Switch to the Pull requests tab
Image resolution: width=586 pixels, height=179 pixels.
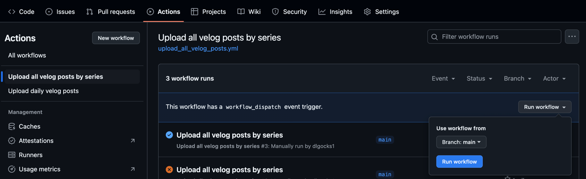pos(111,12)
